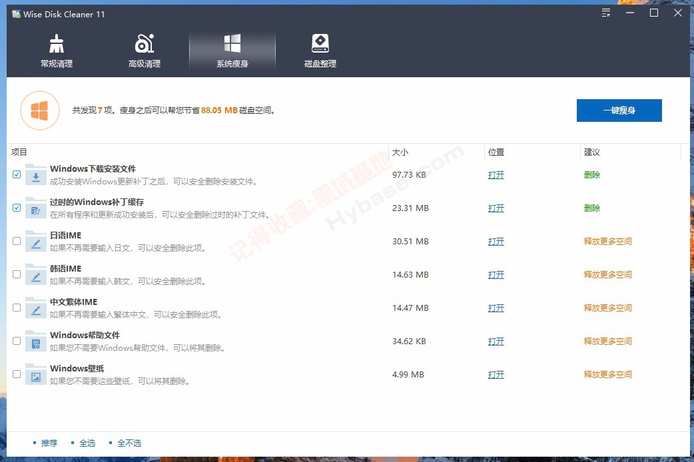Click 打开 link for Windows壁纸 row

[496, 374]
